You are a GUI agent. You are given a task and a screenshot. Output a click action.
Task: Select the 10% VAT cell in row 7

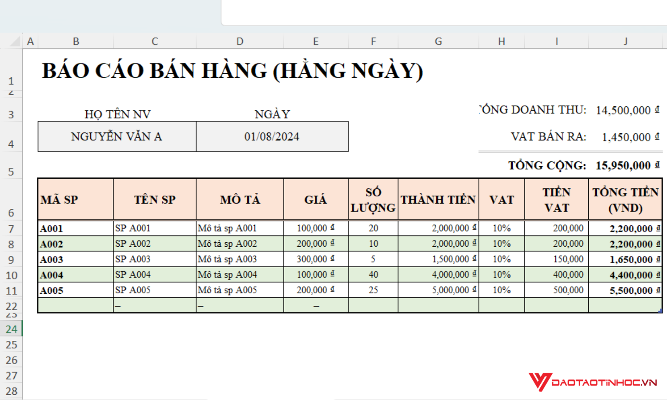[x=502, y=228]
